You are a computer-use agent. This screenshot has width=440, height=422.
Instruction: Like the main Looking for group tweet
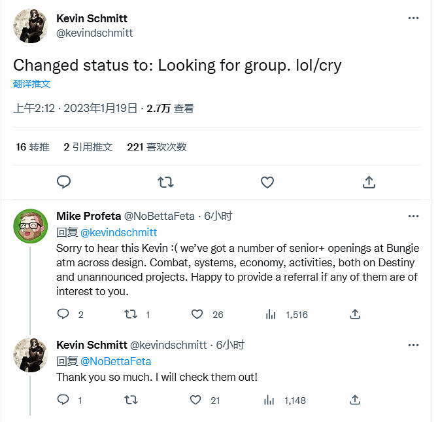coord(267,182)
